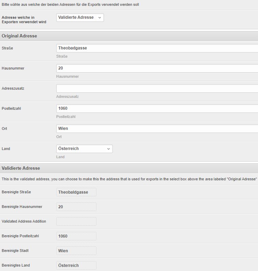Expand the Land dropdown showing Österreich
The height and width of the screenshot is (271, 258).
point(85,149)
